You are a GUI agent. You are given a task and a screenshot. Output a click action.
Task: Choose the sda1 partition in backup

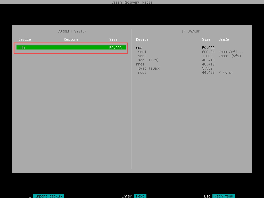pos(142,52)
